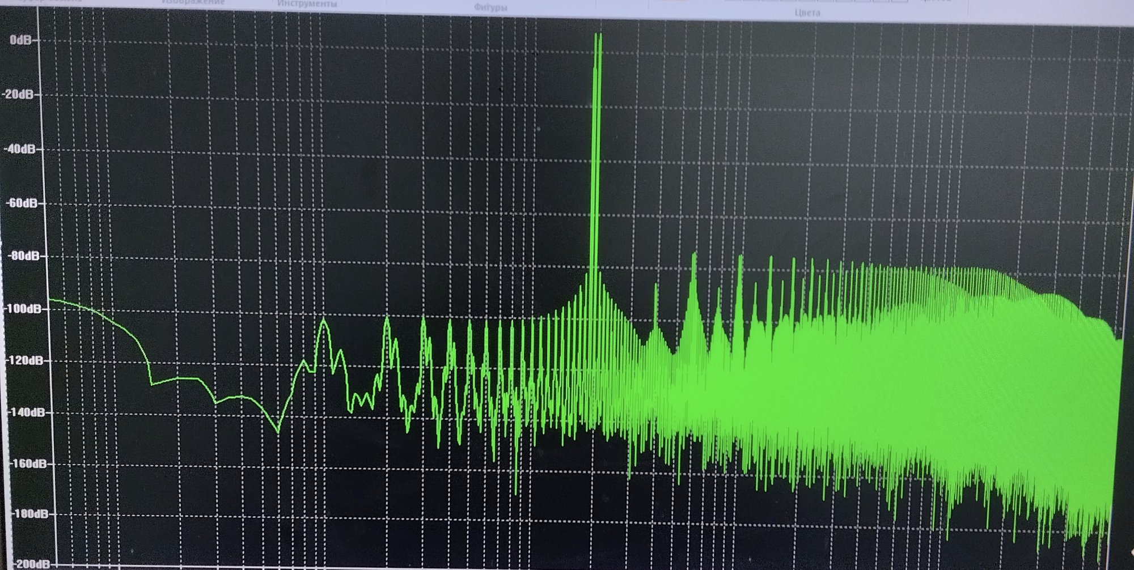Image resolution: width=1134 pixels, height=570 pixels.
Task: Click the Инструменты ribbon group label
Action: click(x=307, y=4)
